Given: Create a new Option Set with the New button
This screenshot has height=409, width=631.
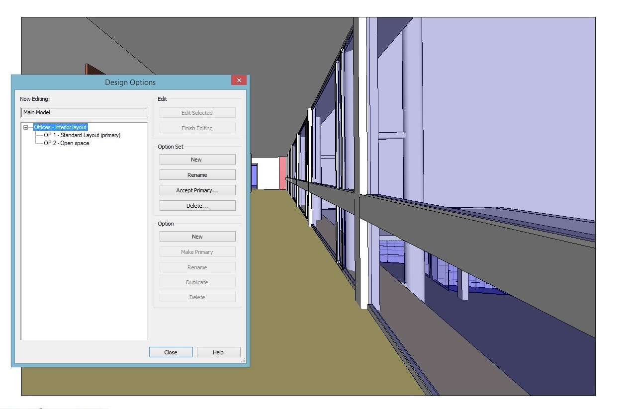Looking at the screenshot, I should [x=197, y=159].
